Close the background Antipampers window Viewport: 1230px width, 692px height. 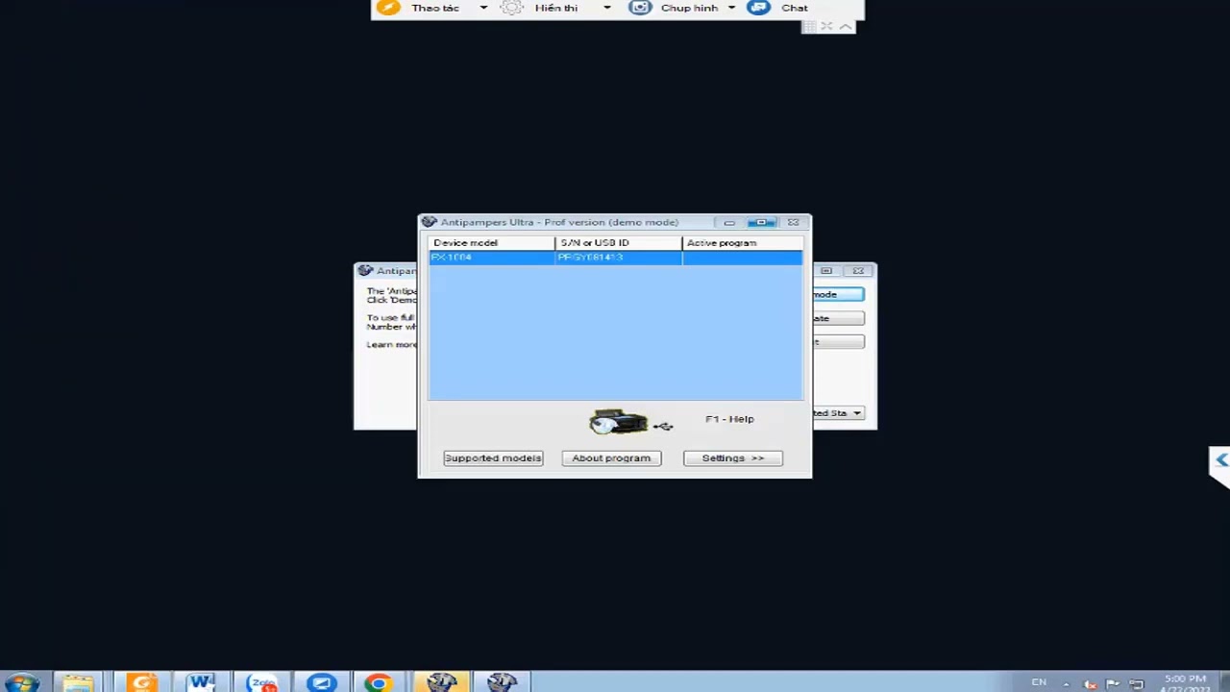[x=858, y=271]
